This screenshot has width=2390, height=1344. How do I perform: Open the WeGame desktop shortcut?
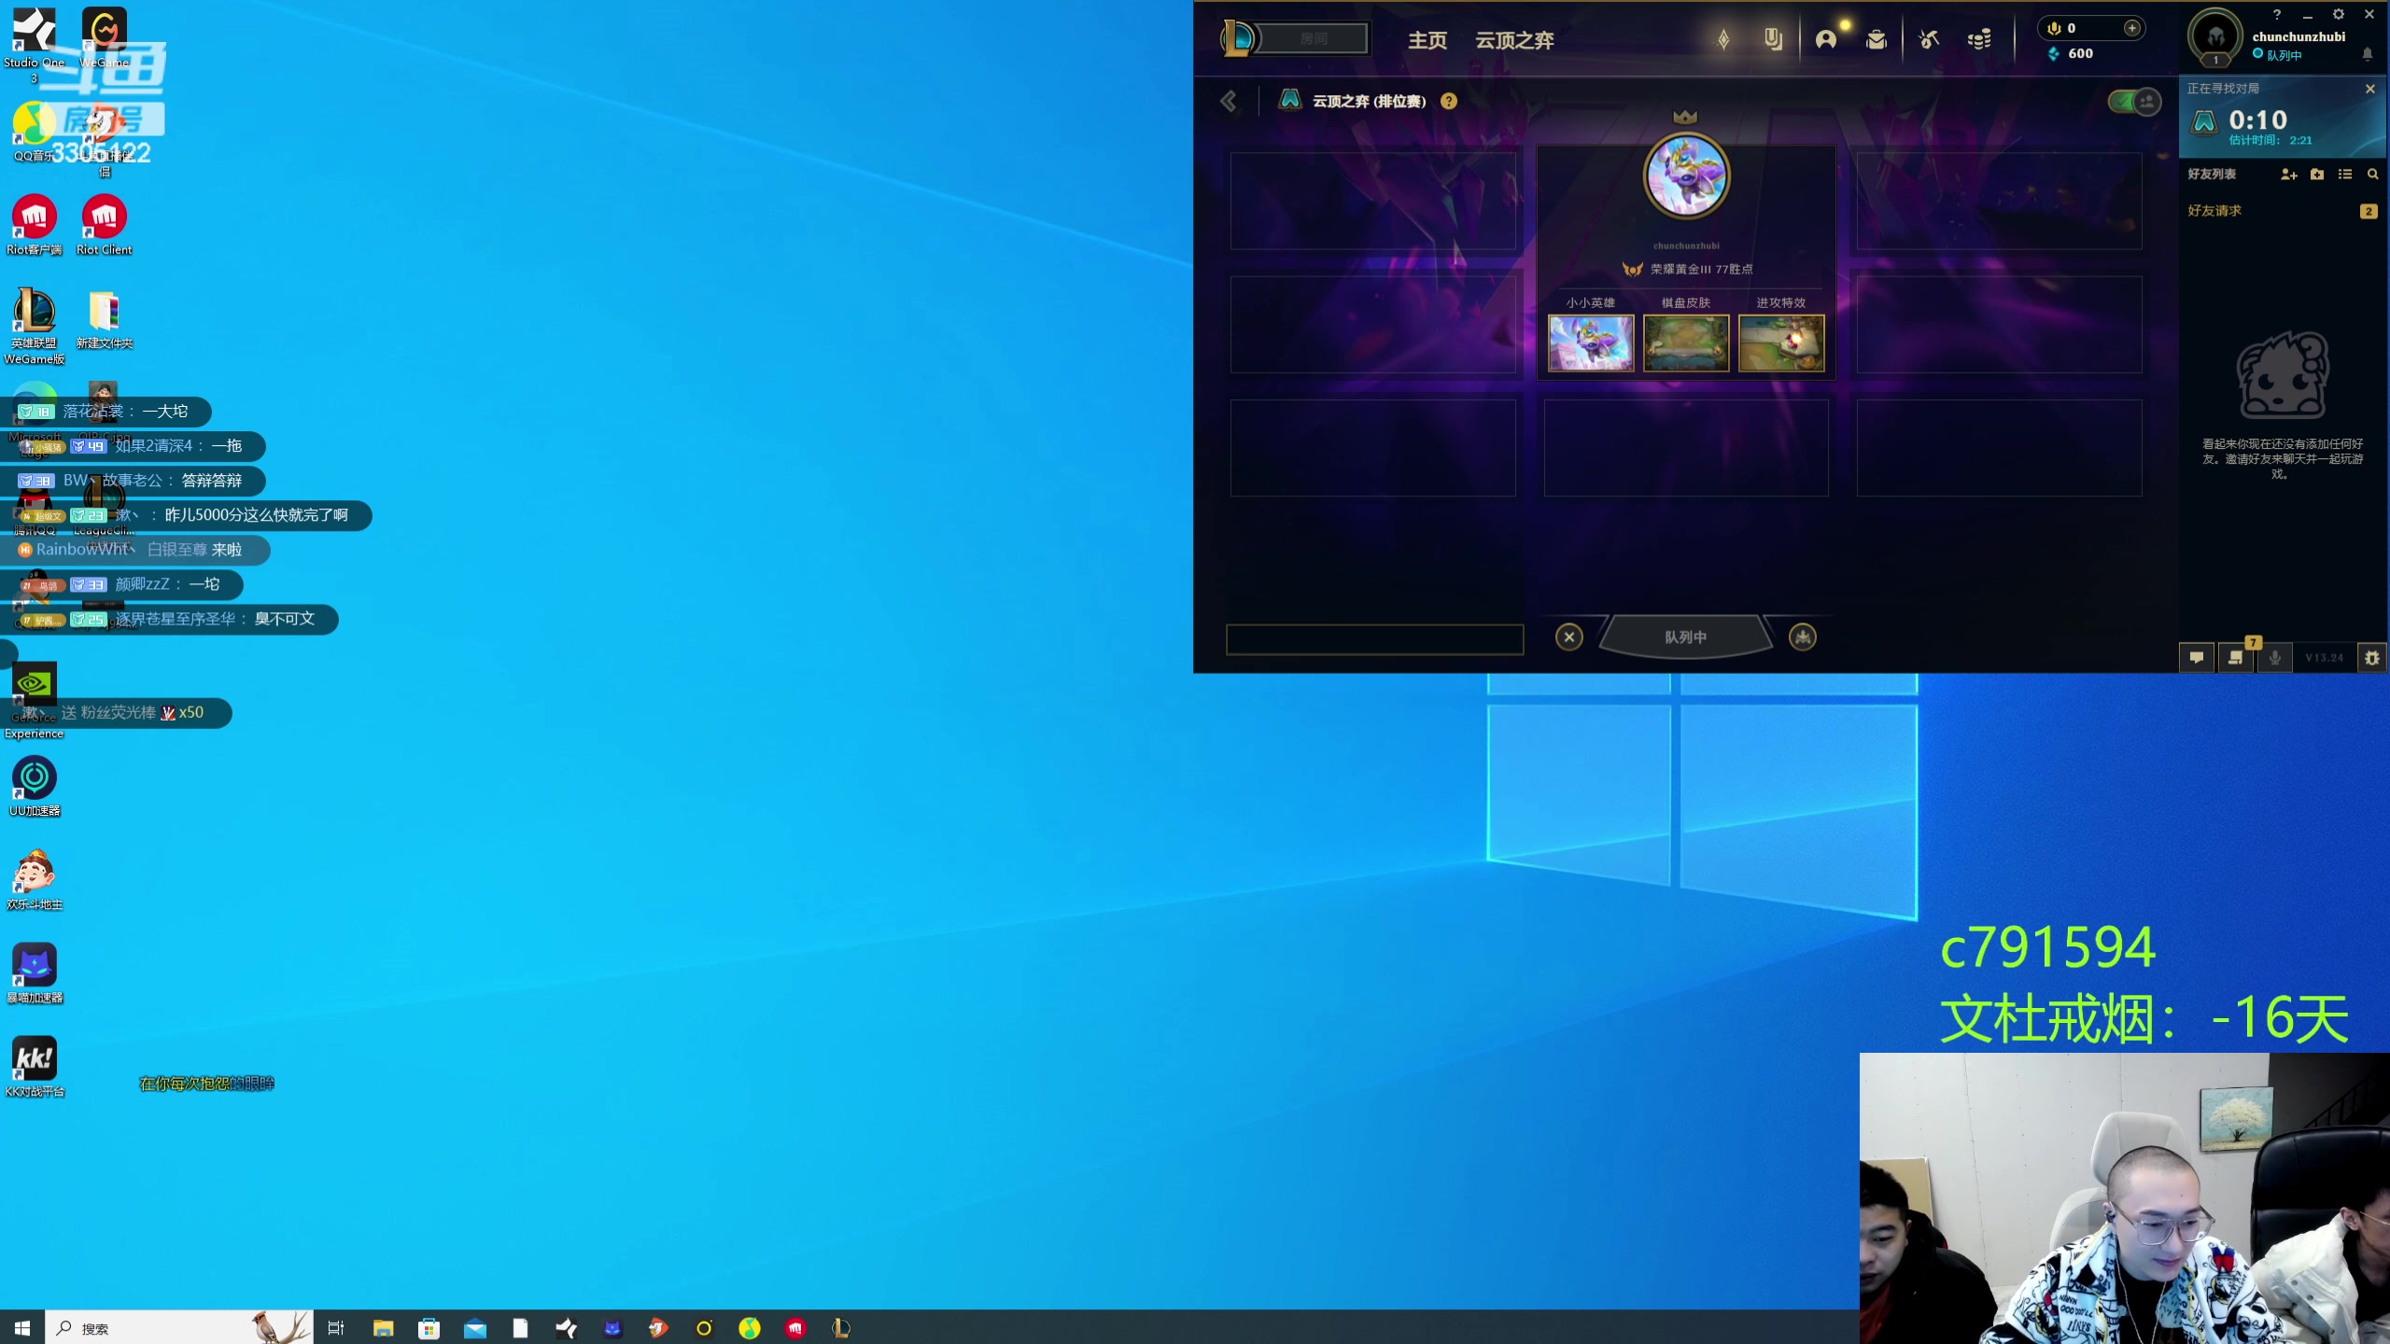point(105,37)
